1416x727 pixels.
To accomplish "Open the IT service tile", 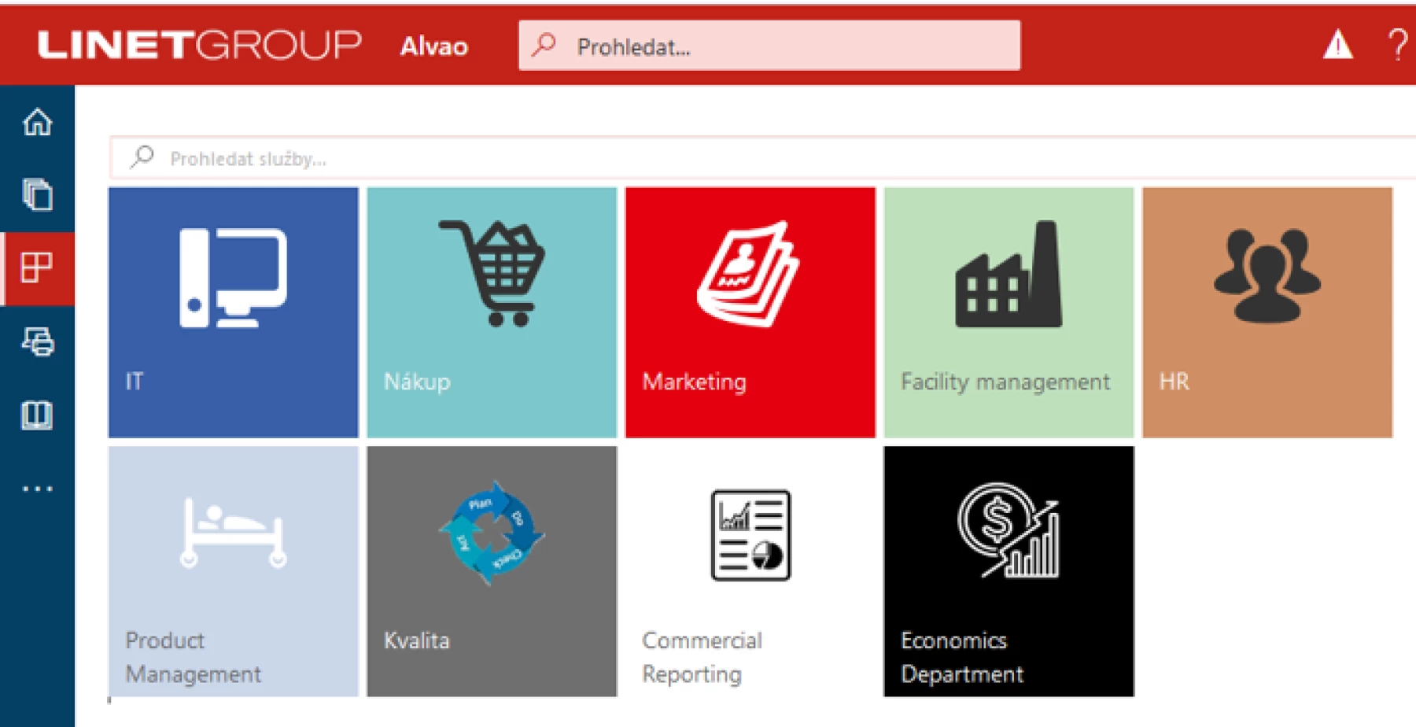I will click(x=233, y=312).
